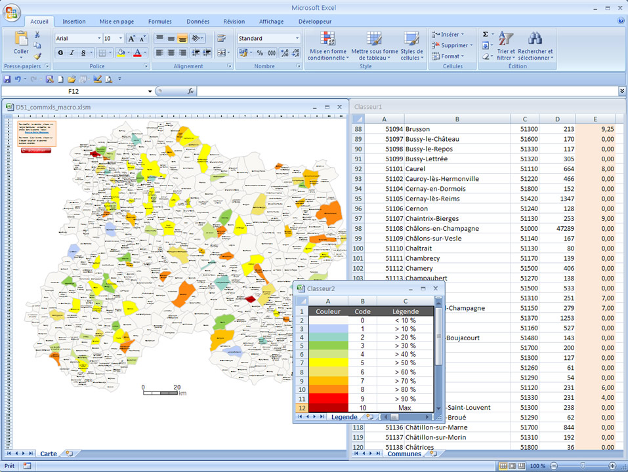This screenshot has height=472, width=628.
Task: Undo the last action
Action: 18,79
